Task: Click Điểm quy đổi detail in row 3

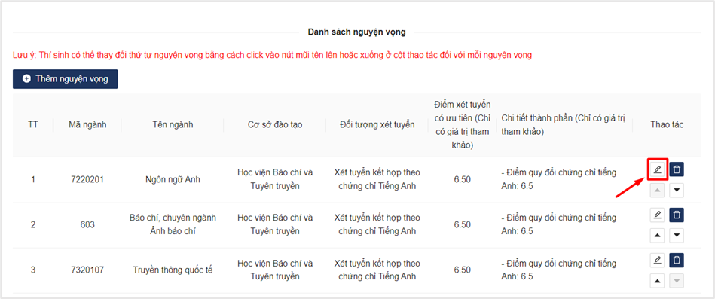Action: (558, 270)
